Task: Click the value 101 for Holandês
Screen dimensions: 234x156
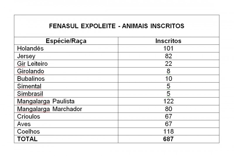Action: (x=168, y=48)
